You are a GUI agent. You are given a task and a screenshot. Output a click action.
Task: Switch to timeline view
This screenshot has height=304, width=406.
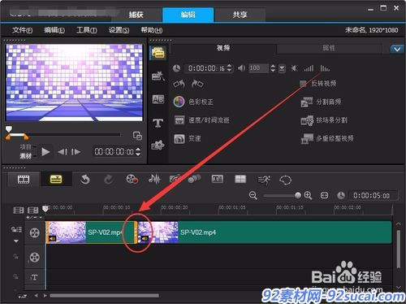tap(56, 180)
